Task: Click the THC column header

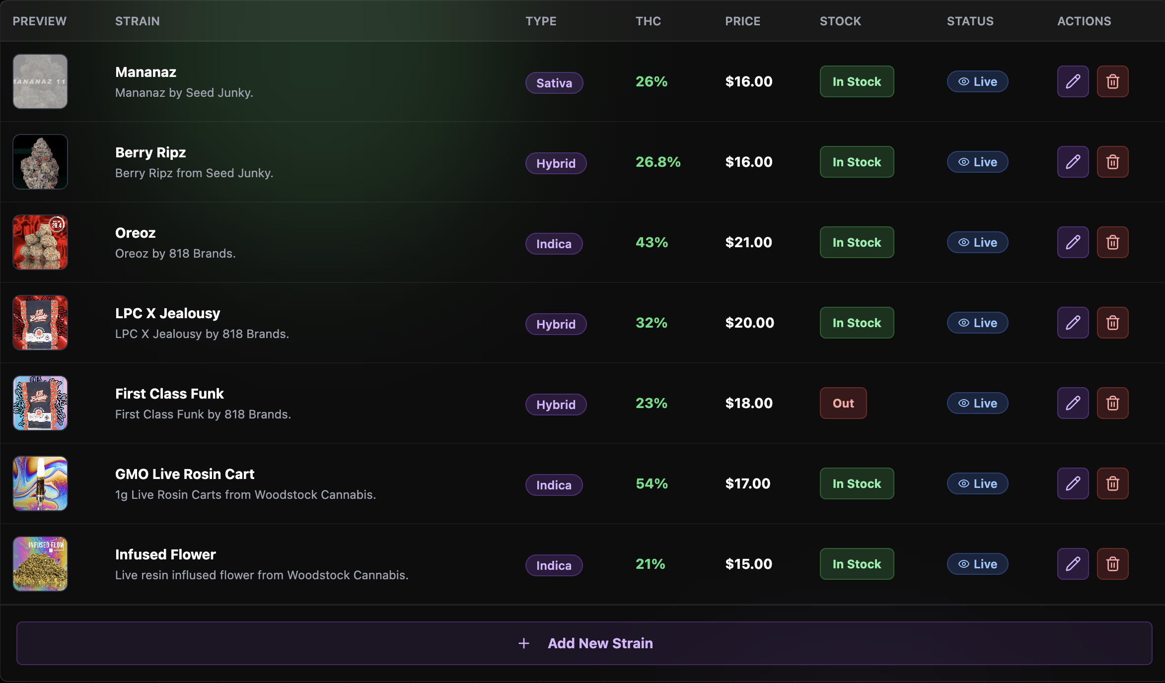Action: [648, 21]
